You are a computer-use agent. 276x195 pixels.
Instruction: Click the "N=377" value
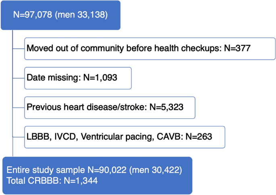[x=237, y=49]
